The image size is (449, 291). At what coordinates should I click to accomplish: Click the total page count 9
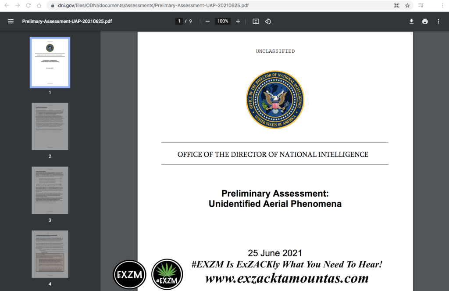[x=190, y=21]
